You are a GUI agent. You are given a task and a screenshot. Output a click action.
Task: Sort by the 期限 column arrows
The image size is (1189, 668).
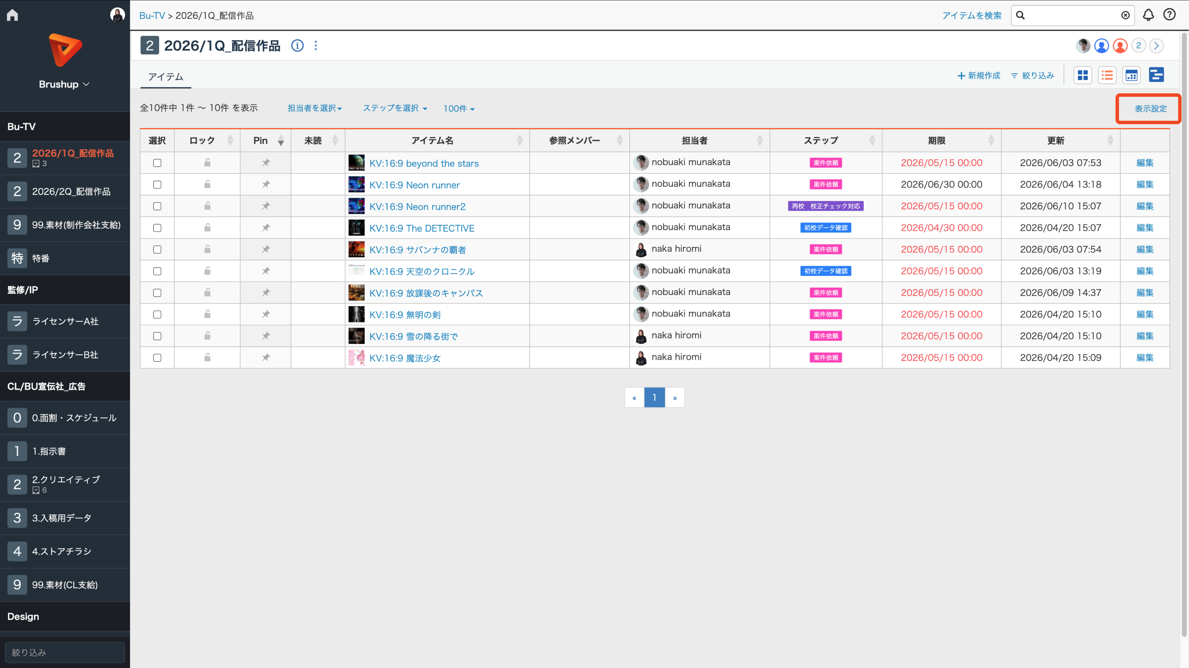pyautogui.click(x=991, y=141)
